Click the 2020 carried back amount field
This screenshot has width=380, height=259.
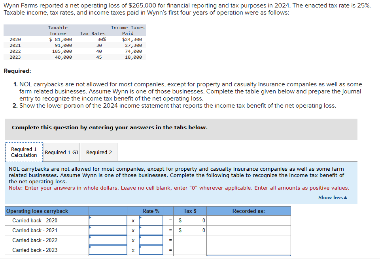[108, 221]
